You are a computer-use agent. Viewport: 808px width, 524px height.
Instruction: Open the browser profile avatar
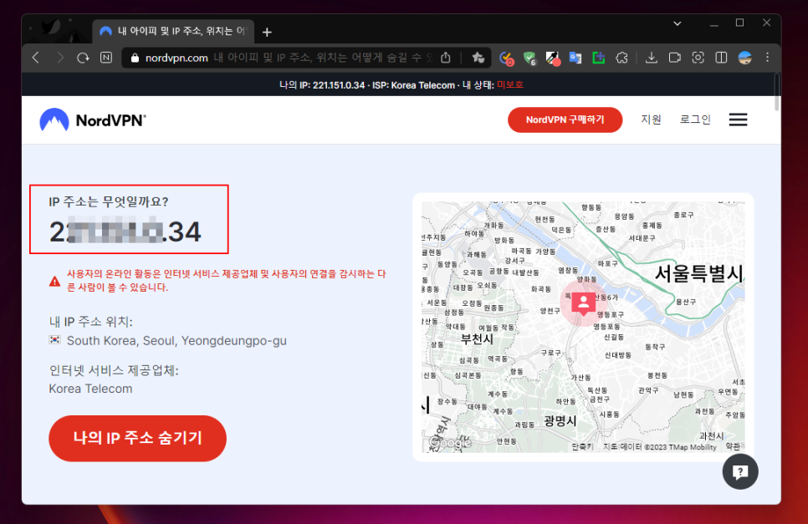[744, 58]
